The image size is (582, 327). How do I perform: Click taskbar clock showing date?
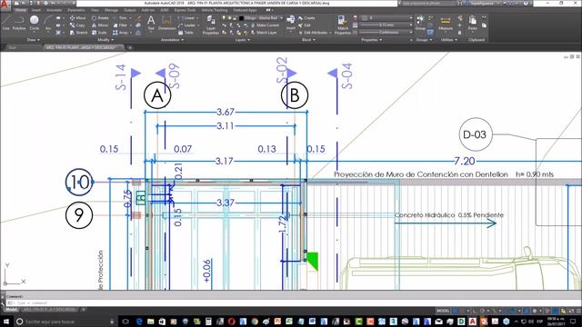pyautogui.click(x=556, y=321)
